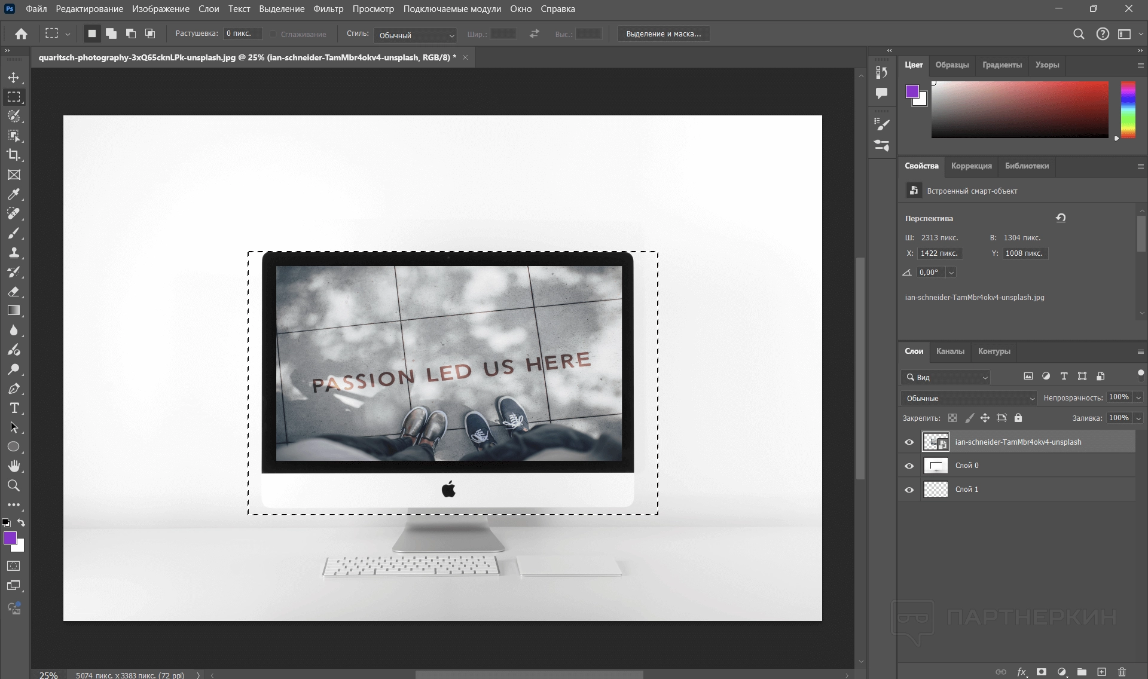This screenshot has height=679, width=1148.
Task: Open the Стиль dropdown set to Обычный
Action: coord(415,35)
